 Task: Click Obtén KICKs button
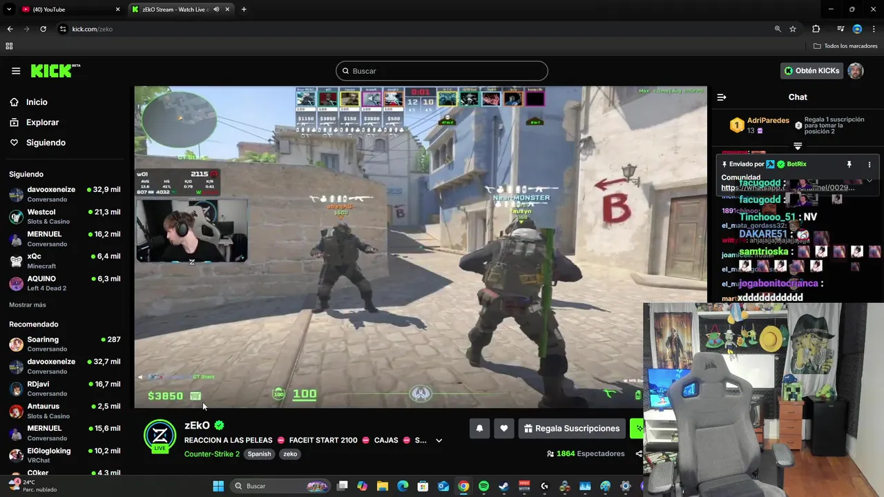(811, 70)
